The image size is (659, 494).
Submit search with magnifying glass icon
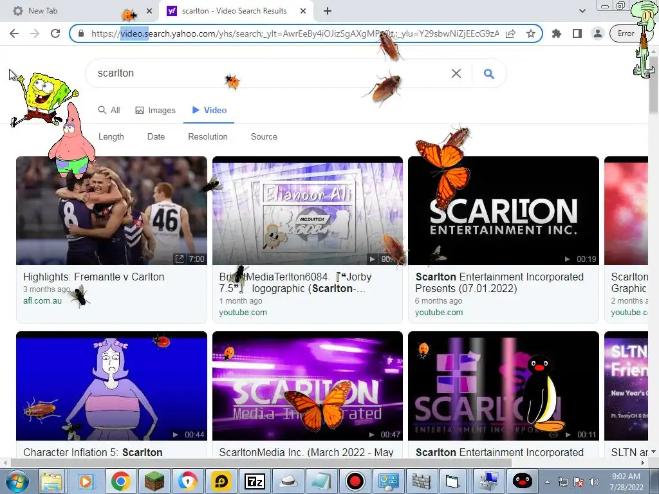[x=488, y=73]
